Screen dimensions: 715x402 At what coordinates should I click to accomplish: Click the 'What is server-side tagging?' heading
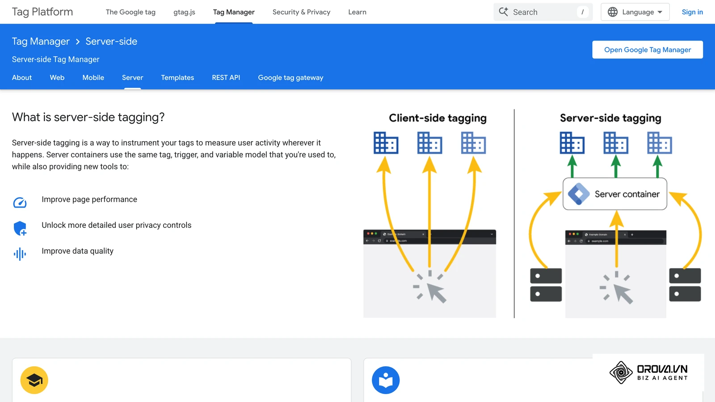[88, 117]
